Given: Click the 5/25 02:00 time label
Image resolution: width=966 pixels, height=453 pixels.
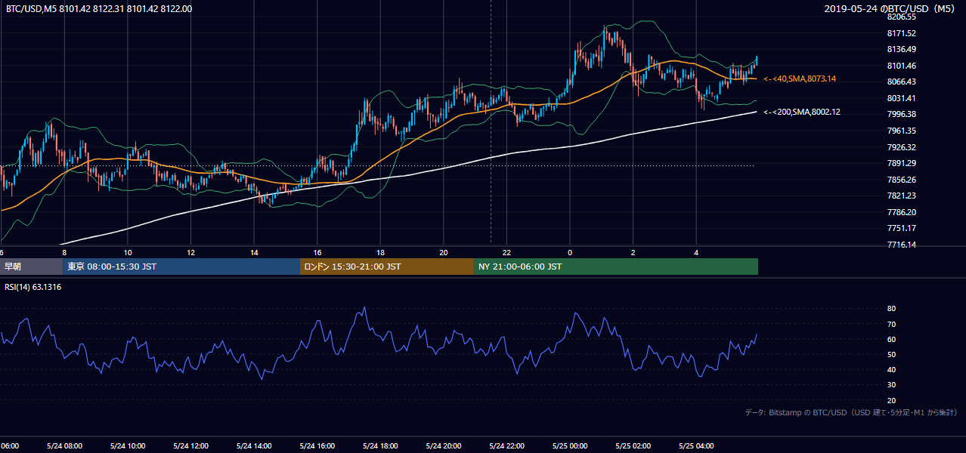Looking at the screenshot, I should coord(632,446).
